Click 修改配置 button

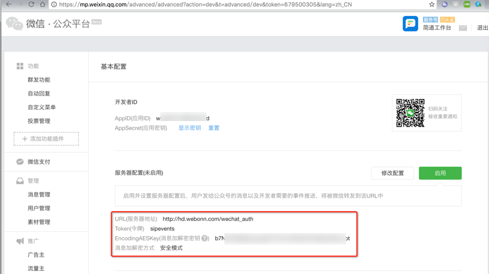392,173
